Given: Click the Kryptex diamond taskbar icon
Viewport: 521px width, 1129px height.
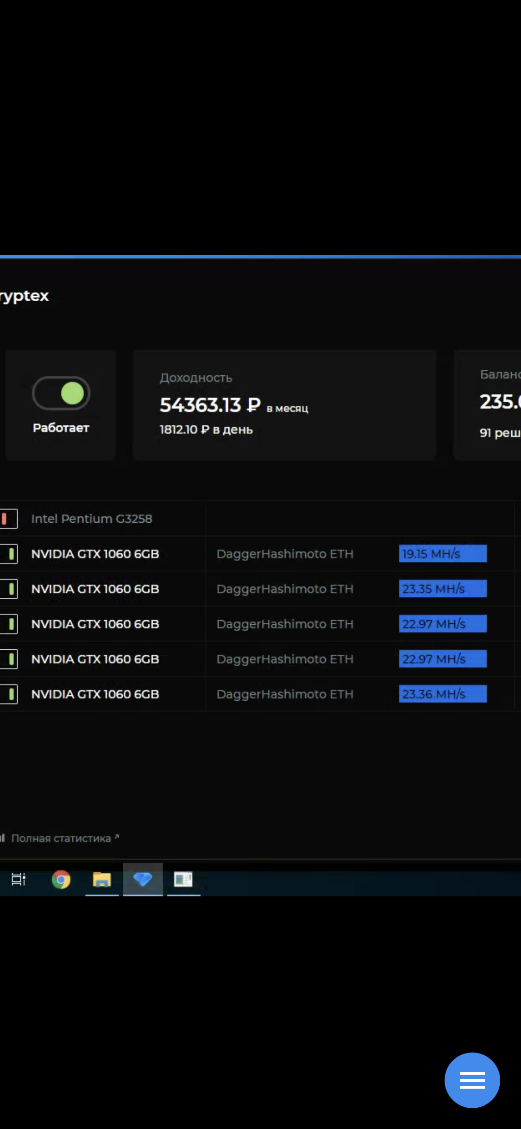Looking at the screenshot, I should coord(143,879).
